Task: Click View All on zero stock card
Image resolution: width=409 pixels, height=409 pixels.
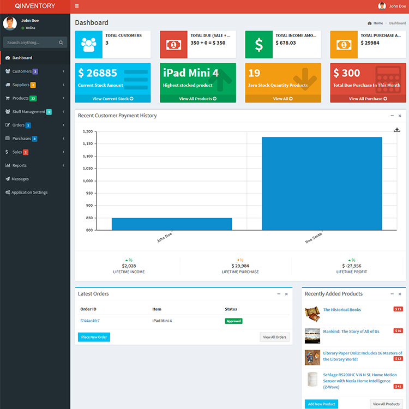Action: point(282,99)
